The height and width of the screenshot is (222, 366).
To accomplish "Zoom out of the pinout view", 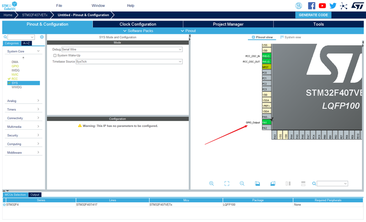I will pyautogui.click(x=242, y=184).
